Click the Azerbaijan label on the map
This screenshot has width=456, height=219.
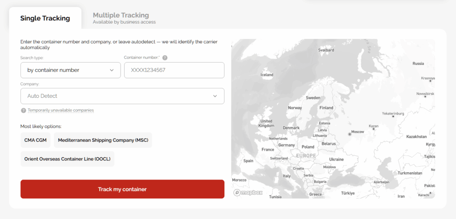(x=381, y=182)
